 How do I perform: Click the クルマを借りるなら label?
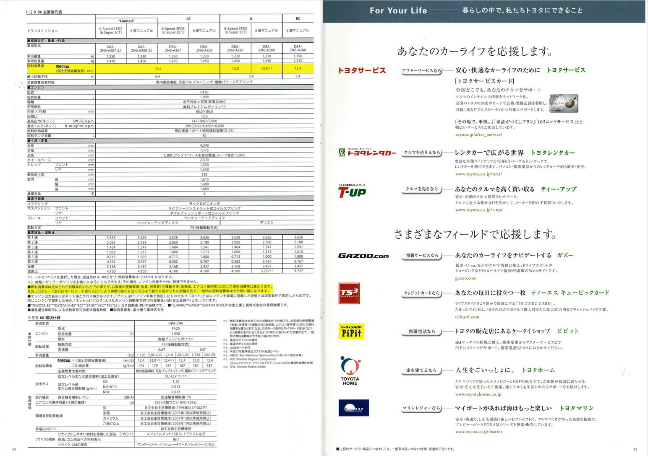click(x=422, y=153)
